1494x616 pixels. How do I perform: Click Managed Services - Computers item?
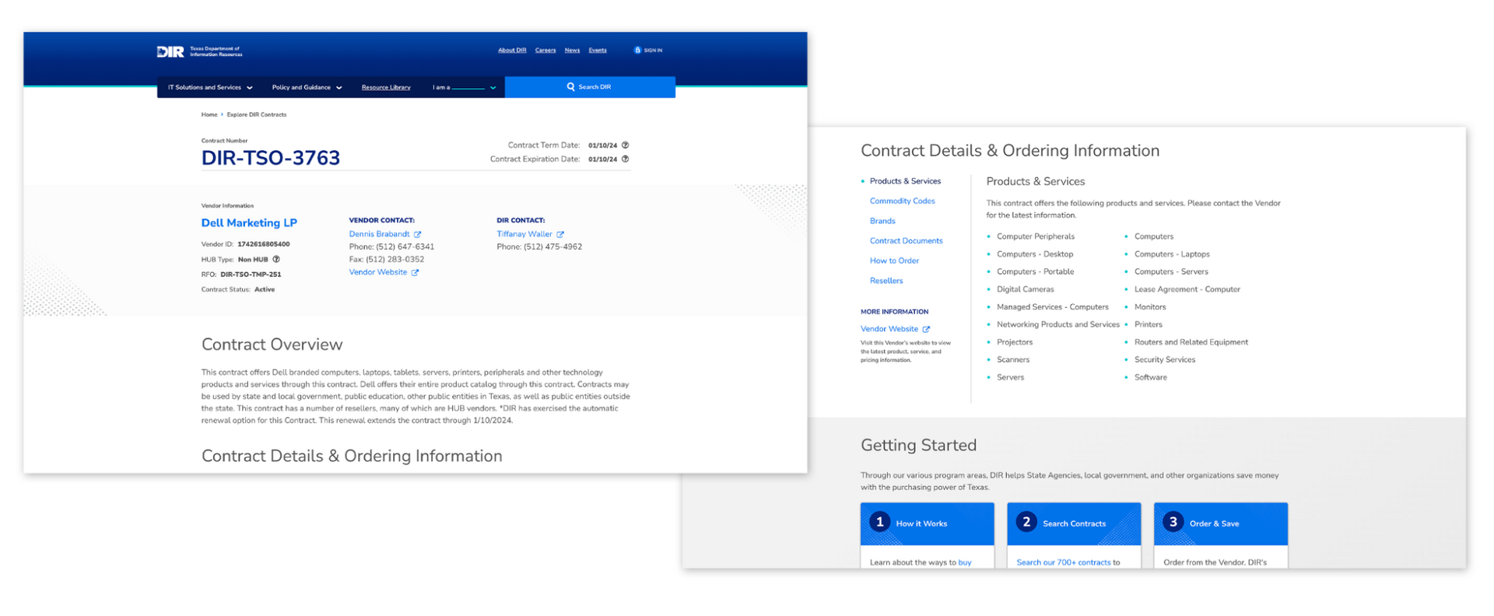click(x=1053, y=307)
